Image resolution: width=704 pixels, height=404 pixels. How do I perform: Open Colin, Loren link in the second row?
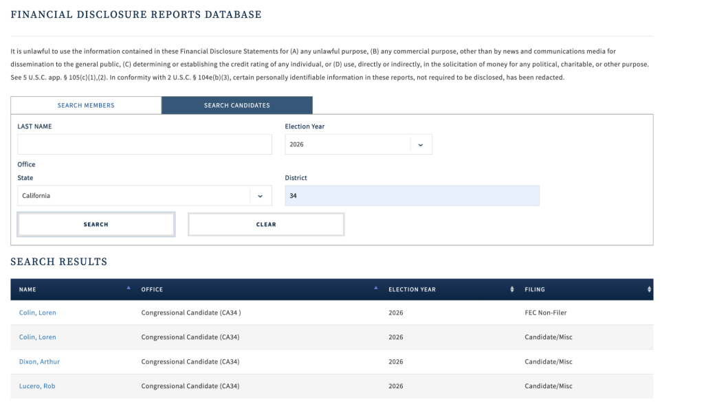[38, 337]
